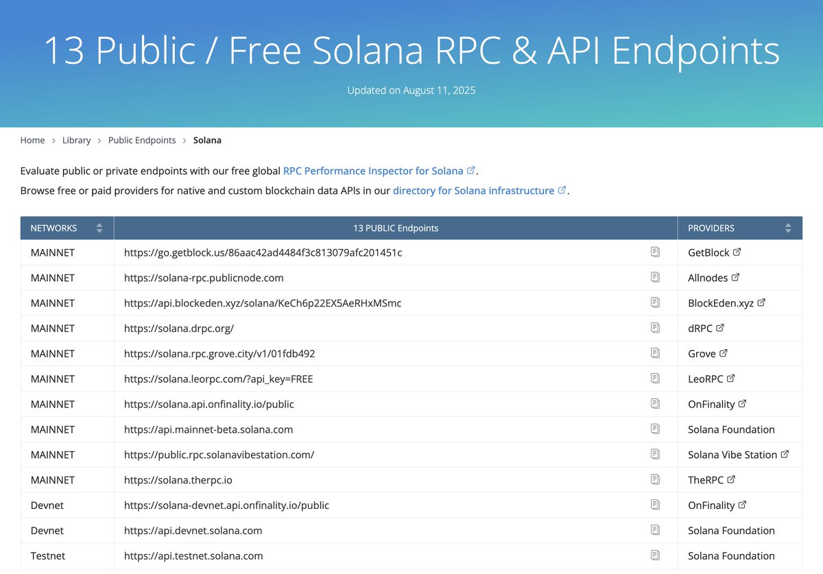Select the api.testnet.solana.com URL text
823x574 pixels.
tap(193, 555)
